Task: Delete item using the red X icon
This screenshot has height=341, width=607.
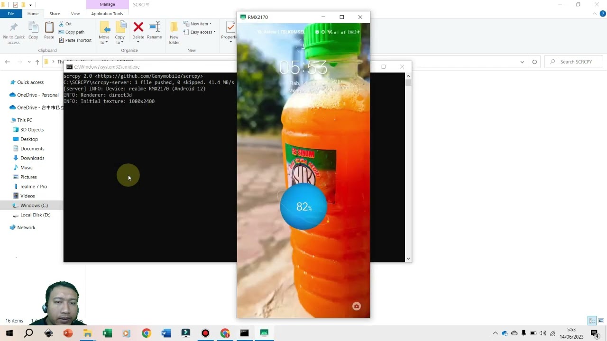Action: coord(138,27)
